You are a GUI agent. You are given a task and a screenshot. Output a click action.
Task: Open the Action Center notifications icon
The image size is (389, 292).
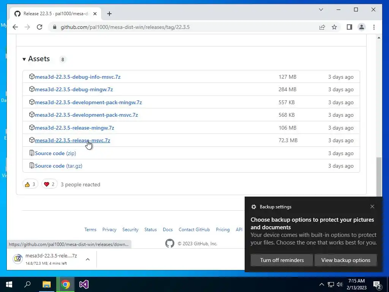377,284
